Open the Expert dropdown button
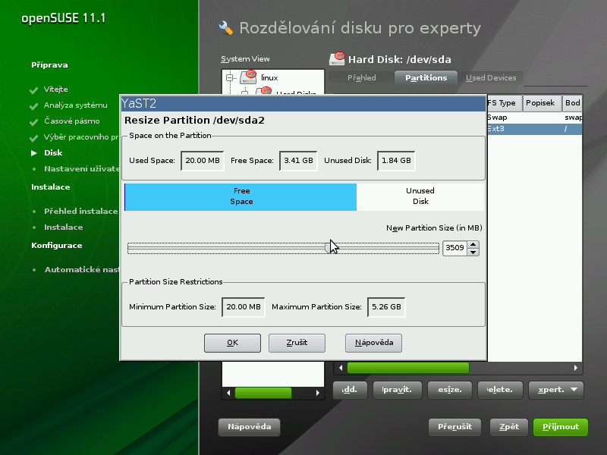This screenshot has width=607, height=455. click(556, 390)
